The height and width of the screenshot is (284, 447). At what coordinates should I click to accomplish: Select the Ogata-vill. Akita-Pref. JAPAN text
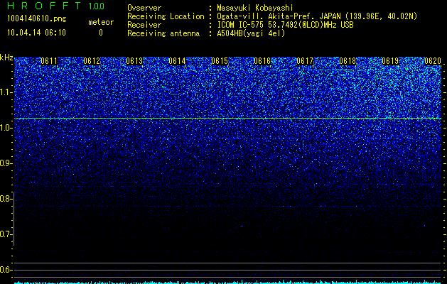[280, 16]
